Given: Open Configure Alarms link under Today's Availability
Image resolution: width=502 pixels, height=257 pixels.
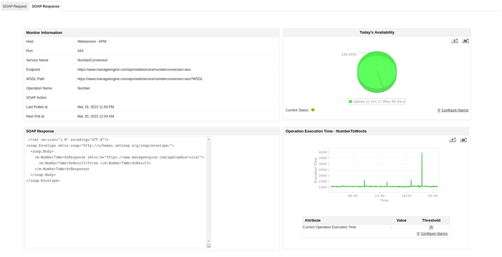Looking at the screenshot, I should [x=455, y=110].
